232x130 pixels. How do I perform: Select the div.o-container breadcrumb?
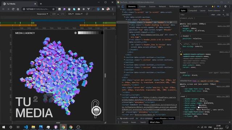[x=146, y=118]
